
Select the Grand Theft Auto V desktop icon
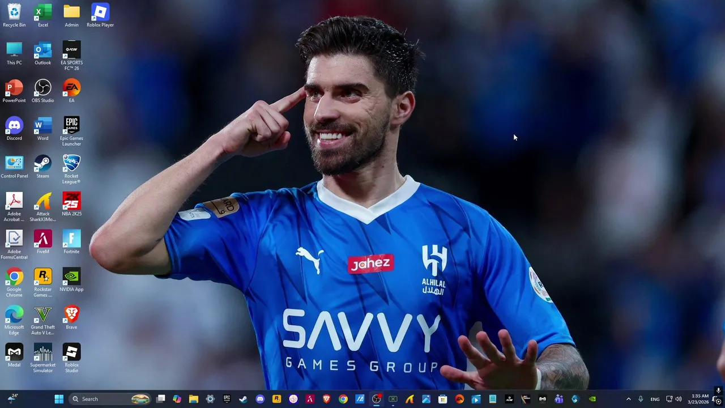coord(43,320)
